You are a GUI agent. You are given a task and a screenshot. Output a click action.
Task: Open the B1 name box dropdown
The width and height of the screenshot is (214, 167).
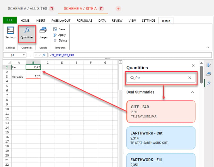24,55
